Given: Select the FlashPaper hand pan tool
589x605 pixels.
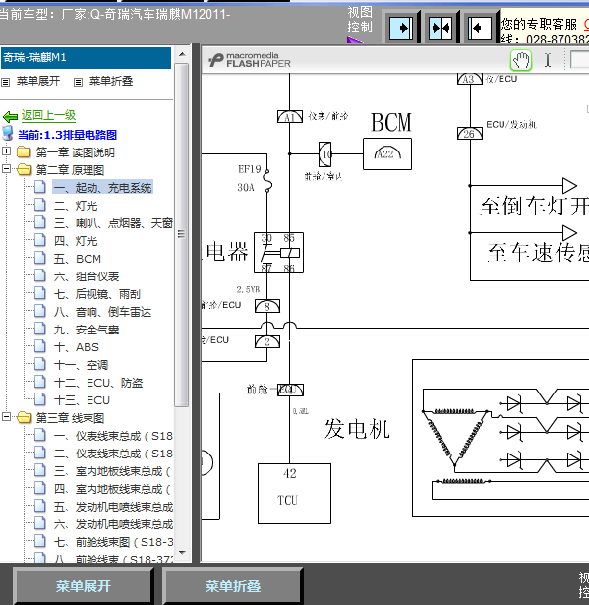Looking at the screenshot, I should click(521, 60).
